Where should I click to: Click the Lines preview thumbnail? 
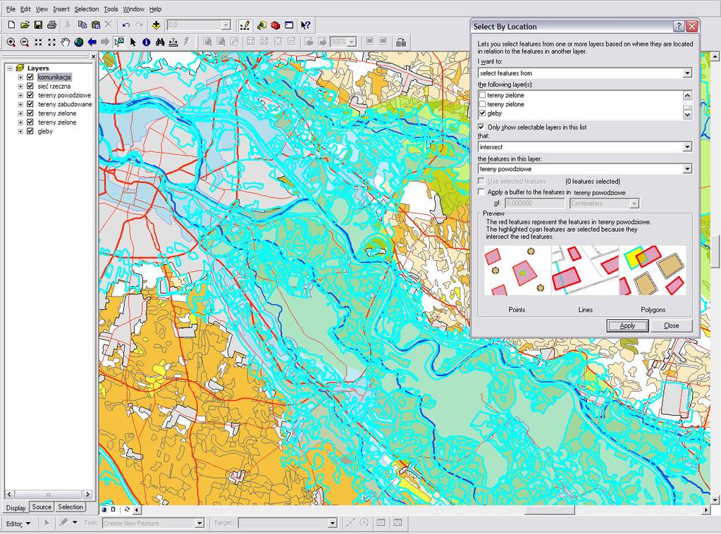click(x=585, y=271)
